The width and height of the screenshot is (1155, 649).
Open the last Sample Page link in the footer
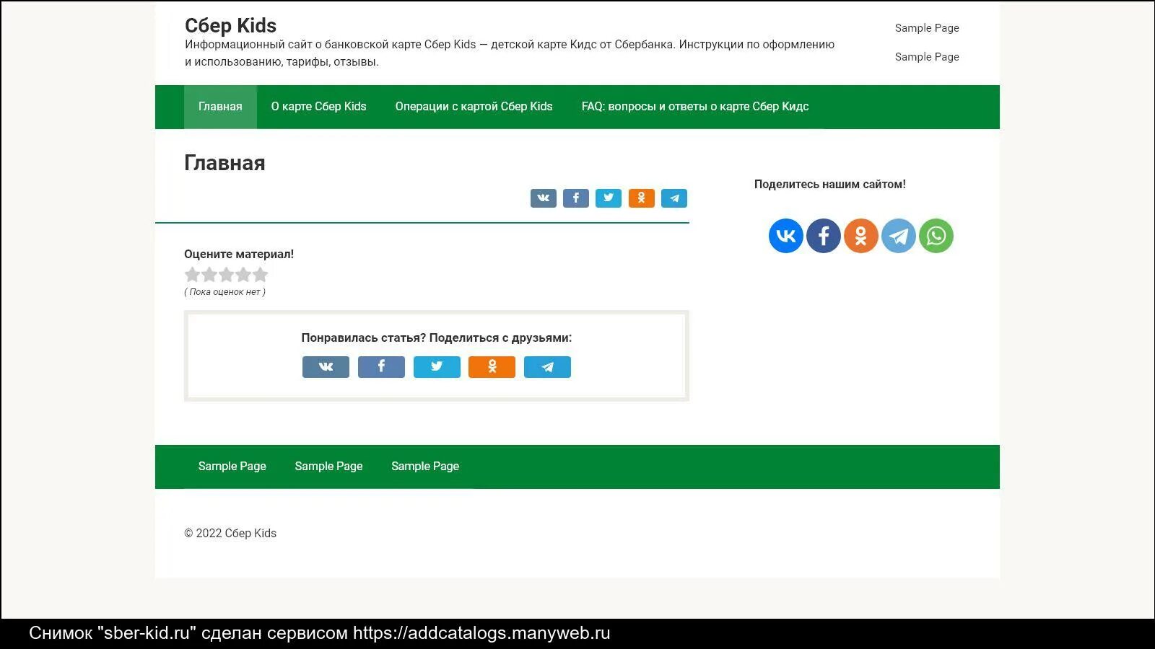point(425,467)
